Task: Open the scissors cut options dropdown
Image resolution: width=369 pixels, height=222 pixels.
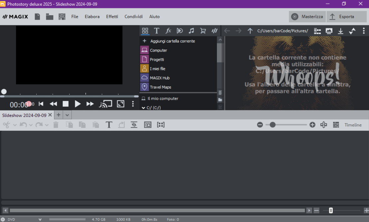Action: pyautogui.click(x=15, y=125)
